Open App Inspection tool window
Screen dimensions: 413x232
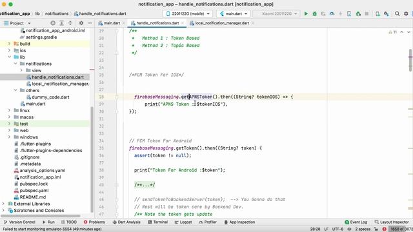[239, 222]
